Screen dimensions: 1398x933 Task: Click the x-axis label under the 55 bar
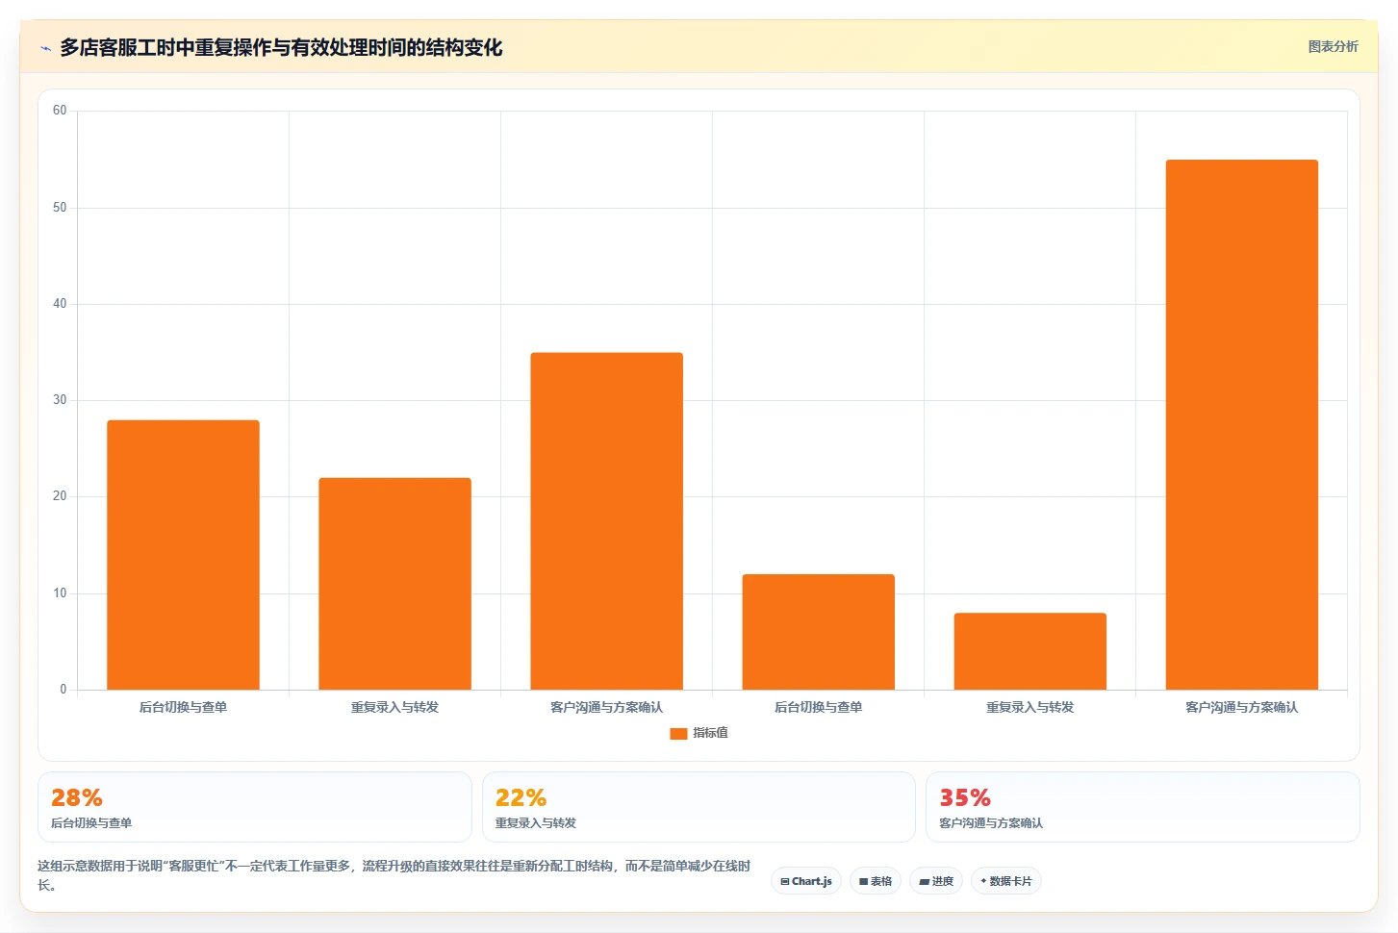coord(1241,707)
